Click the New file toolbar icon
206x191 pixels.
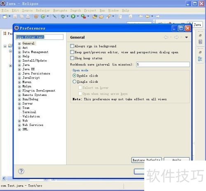(5, 16)
